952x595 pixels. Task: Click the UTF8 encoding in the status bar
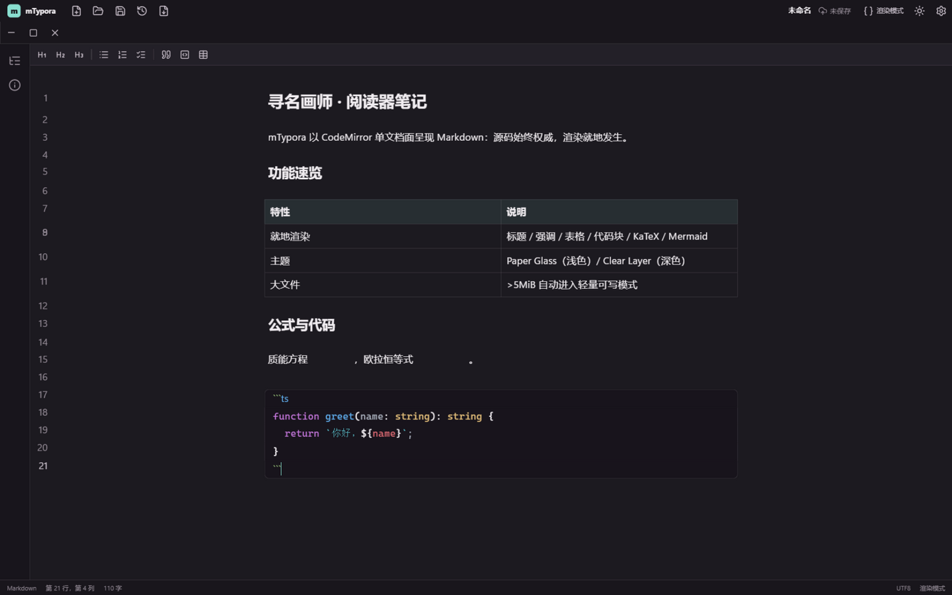tap(903, 588)
